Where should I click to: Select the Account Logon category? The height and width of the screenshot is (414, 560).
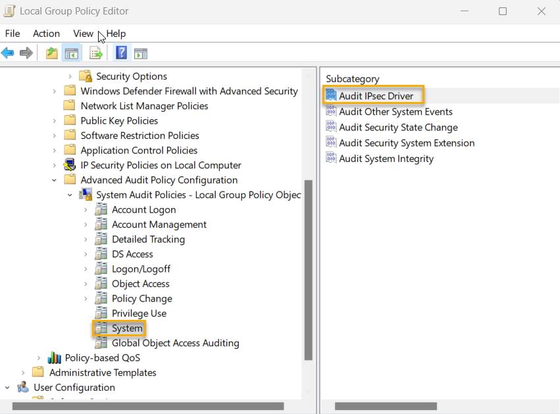coord(143,209)
